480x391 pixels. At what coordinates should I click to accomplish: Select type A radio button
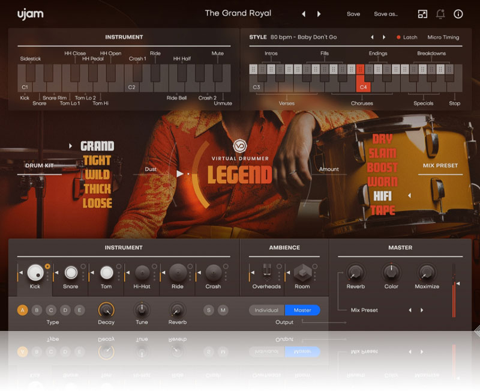point(23,310)
